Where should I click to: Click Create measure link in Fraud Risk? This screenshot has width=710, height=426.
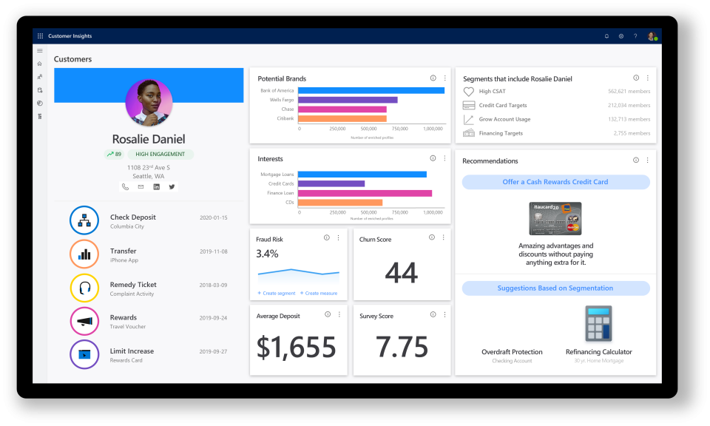pos(318,294)
